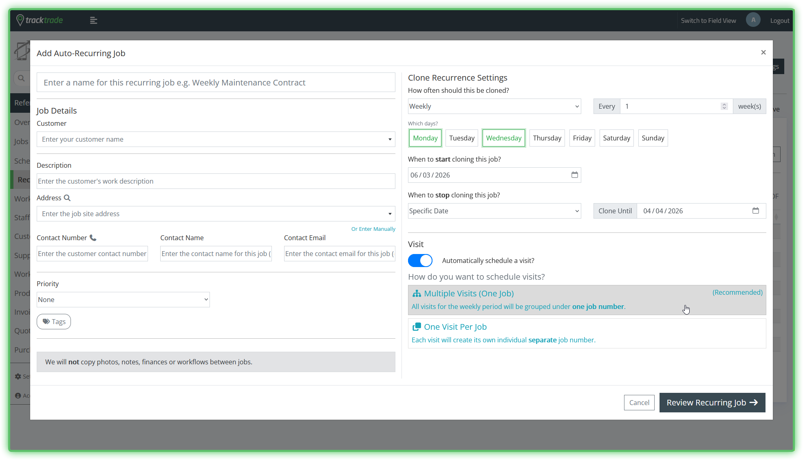Click the hamburger menu icon in top bar

point(93,20)
